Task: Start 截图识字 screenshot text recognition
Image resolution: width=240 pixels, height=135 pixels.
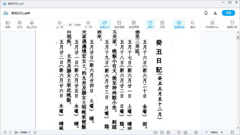Action: click(x=232, y=24)
